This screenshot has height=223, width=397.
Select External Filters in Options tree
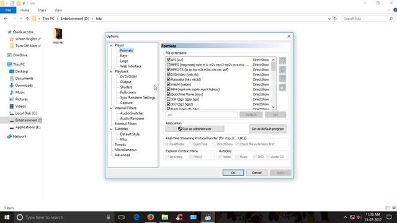point(125,124)
